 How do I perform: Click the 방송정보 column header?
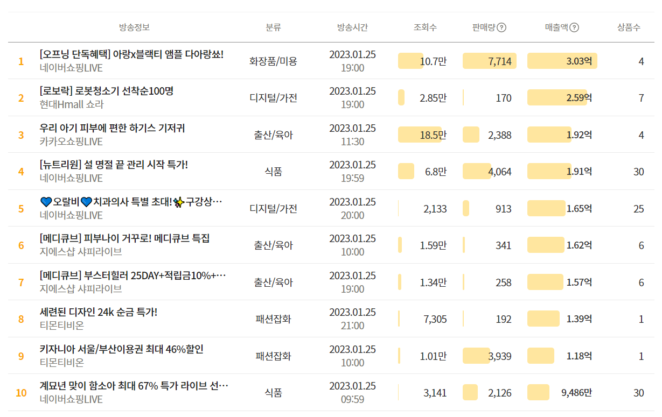click(134, 27)
